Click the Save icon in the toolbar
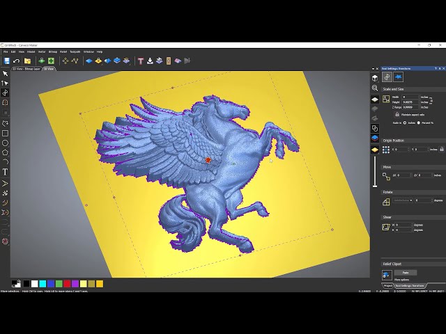446x334 pixels. tap(7, 61)
